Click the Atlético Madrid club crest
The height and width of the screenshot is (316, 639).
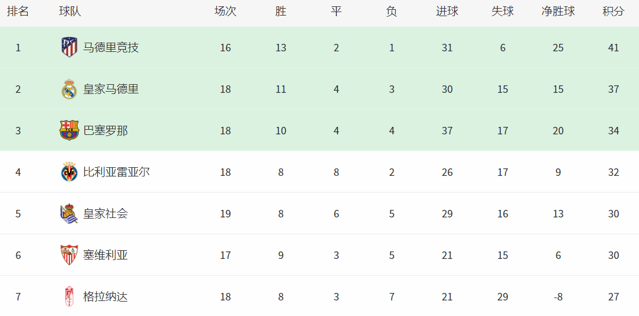coord(69,47)
